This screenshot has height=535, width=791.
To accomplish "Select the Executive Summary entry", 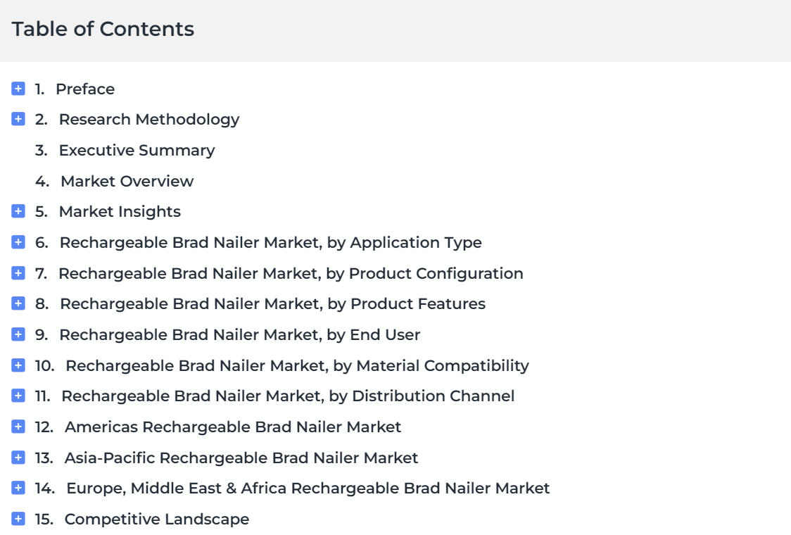I will [137, 151].
